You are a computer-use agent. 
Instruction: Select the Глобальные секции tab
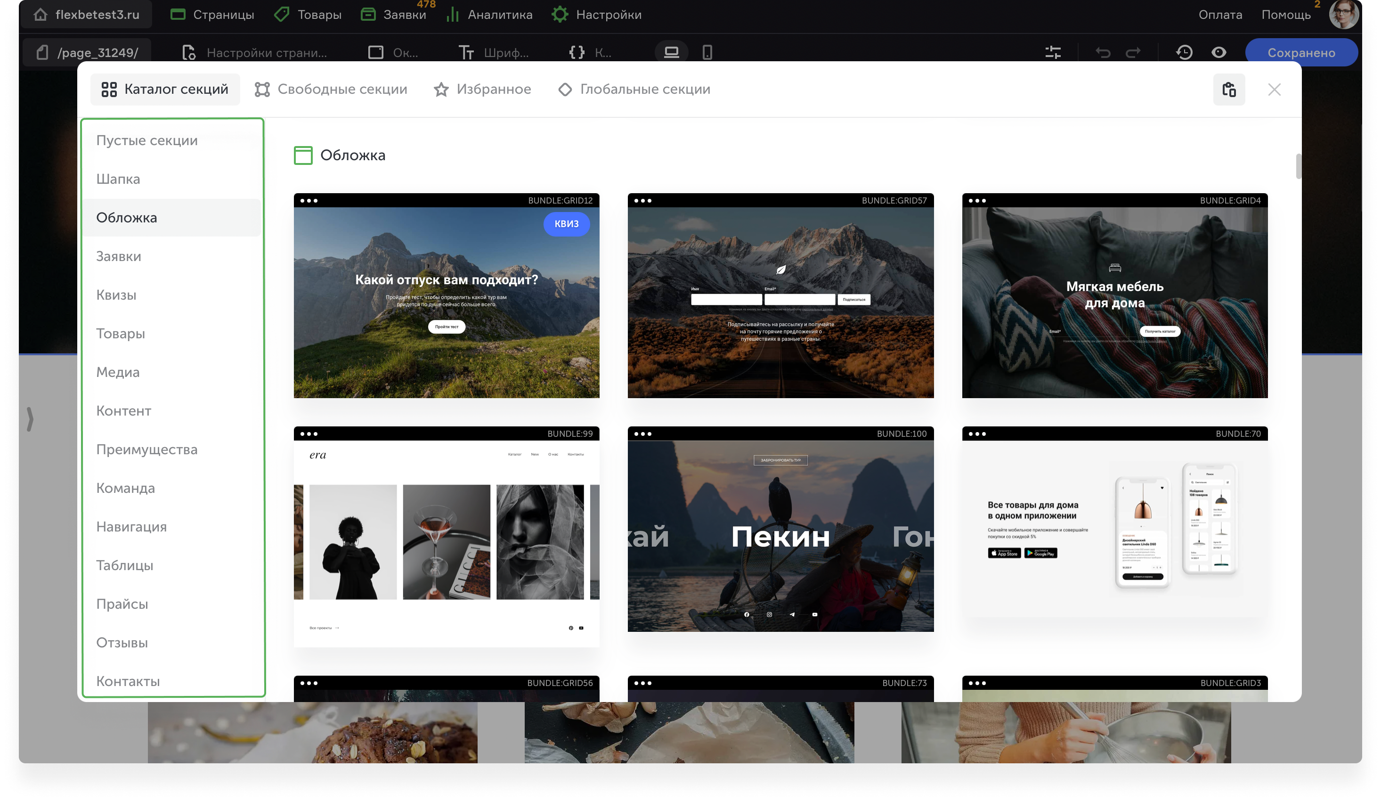pos(634,90)
